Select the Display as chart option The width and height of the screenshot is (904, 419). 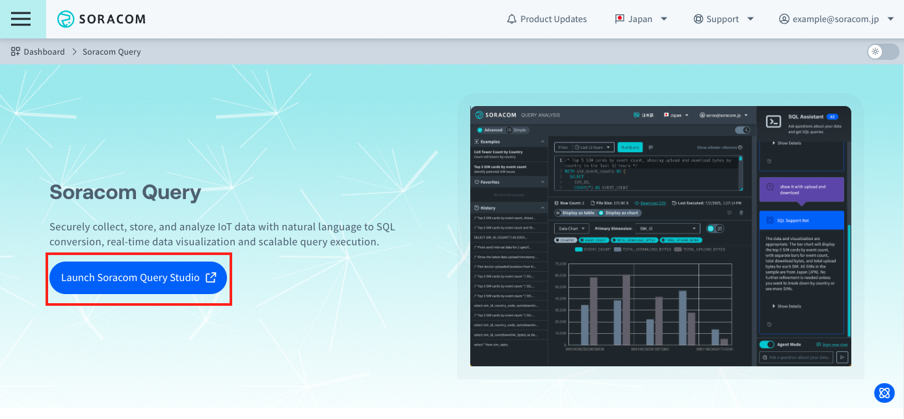tap(619, 213)
